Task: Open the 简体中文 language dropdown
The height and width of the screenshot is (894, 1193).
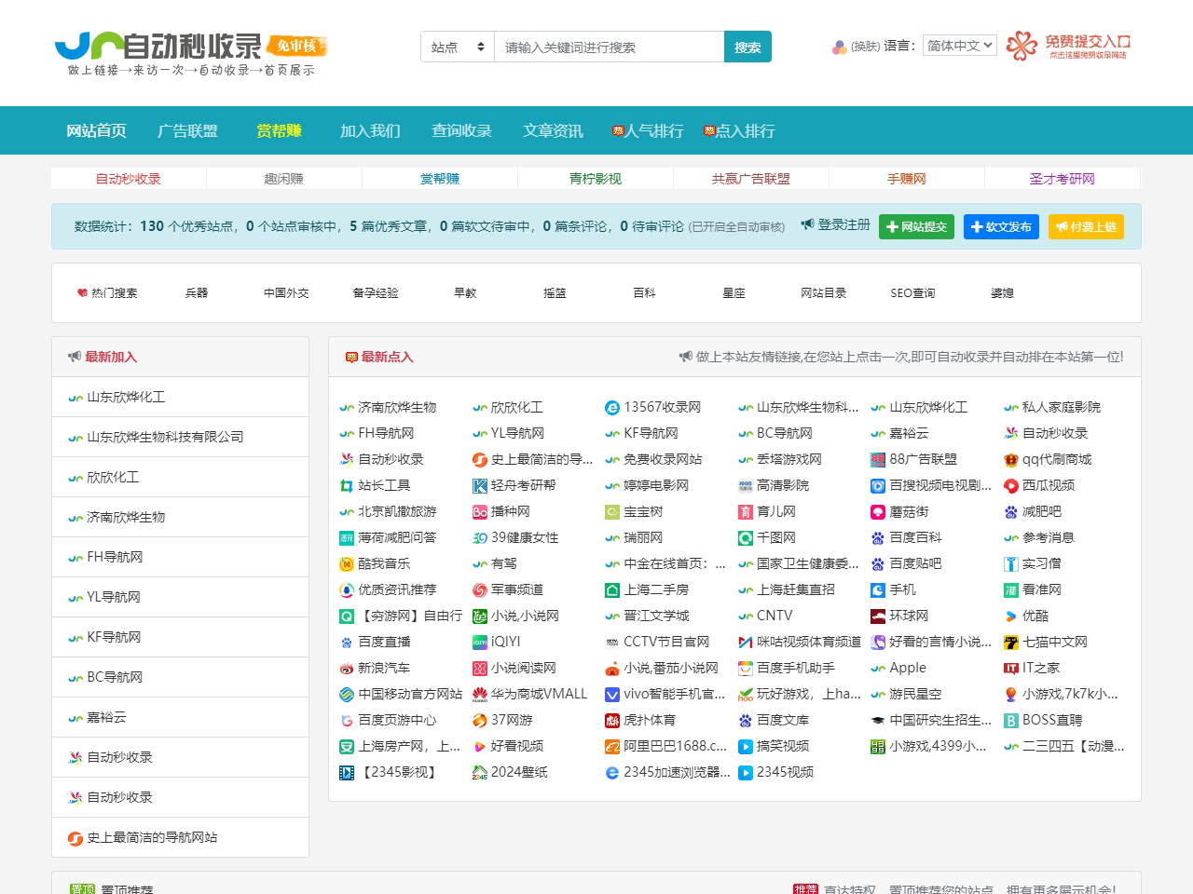Action: click(960, 46)
